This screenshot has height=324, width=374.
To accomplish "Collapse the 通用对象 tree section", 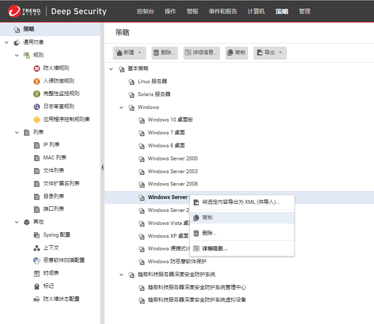I will (x=6, y=42).
